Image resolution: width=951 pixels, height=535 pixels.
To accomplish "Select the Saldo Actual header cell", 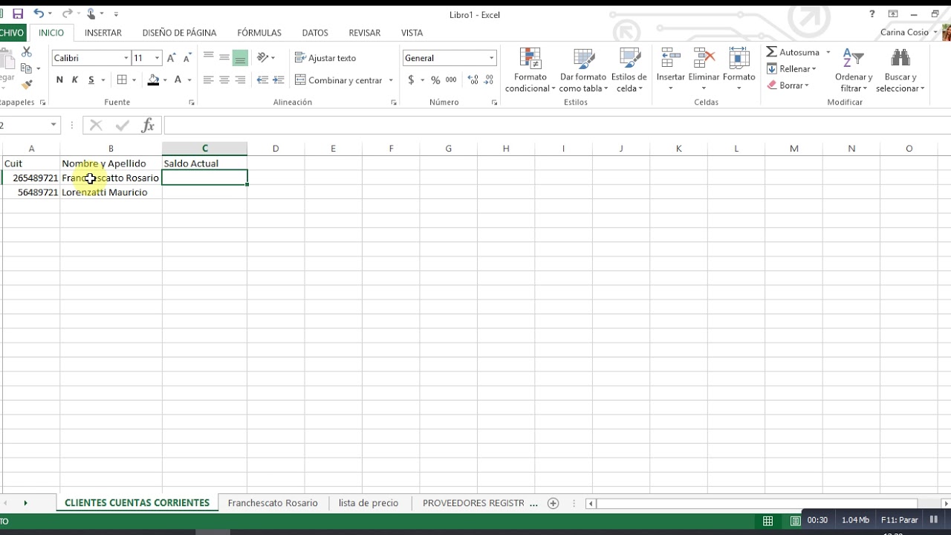I will (204, 163).
